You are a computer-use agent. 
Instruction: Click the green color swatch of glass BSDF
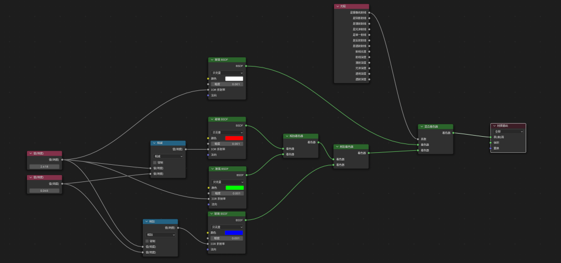click(x=234, y=188)
